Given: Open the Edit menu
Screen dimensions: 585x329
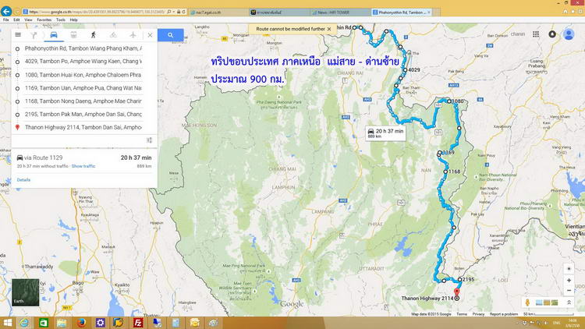Looking at the screenshot, I should 17,19.
